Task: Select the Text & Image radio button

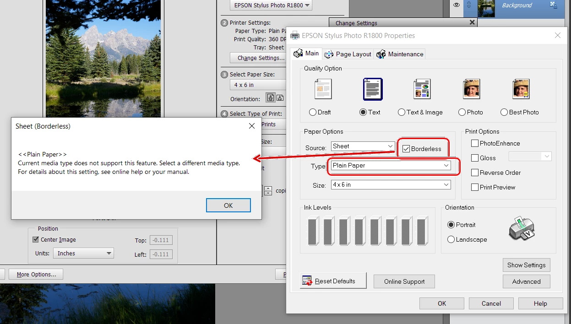Action: (402, 112)
